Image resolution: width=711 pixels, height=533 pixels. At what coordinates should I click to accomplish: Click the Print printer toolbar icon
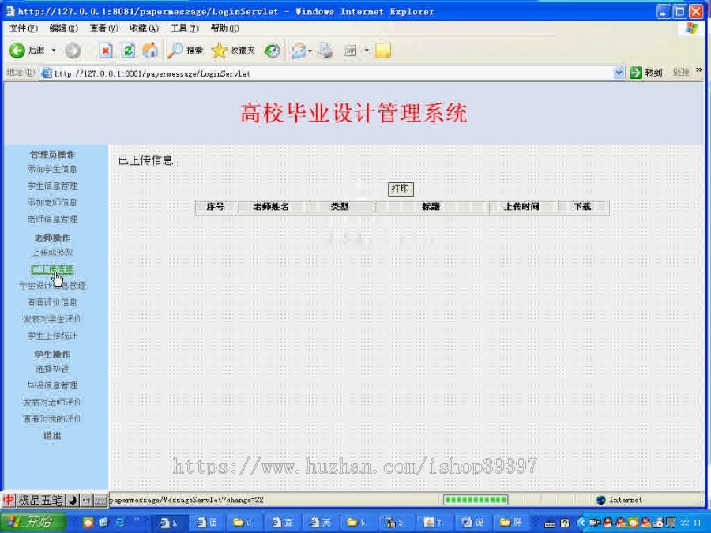(325, 51)
